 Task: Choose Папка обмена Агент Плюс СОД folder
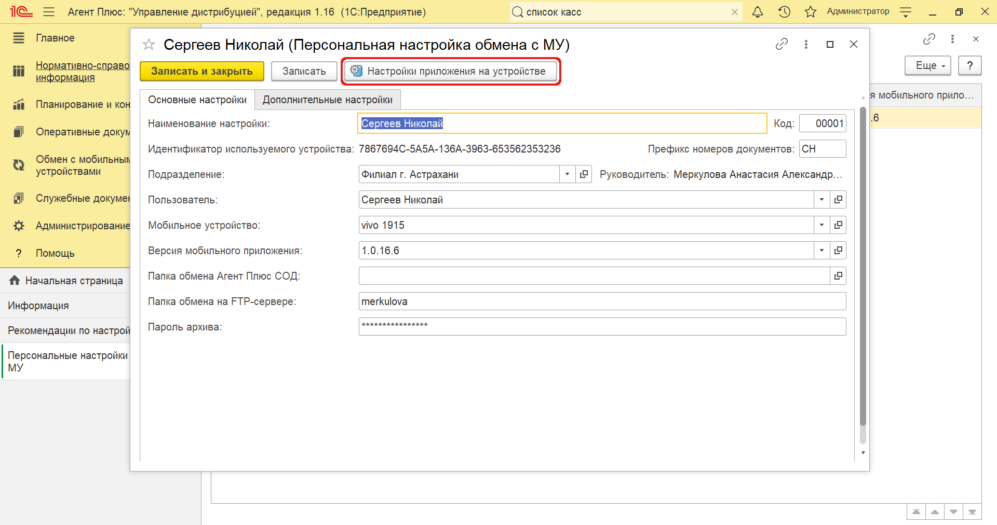coord(838,276)
